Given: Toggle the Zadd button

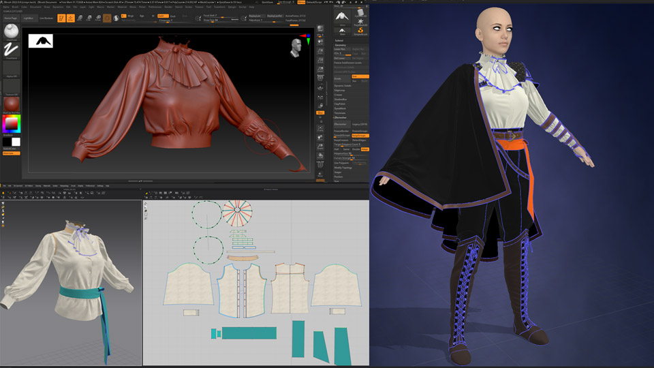Looking at the screenshot, I should pyautogui.click(x=162, y=16).
